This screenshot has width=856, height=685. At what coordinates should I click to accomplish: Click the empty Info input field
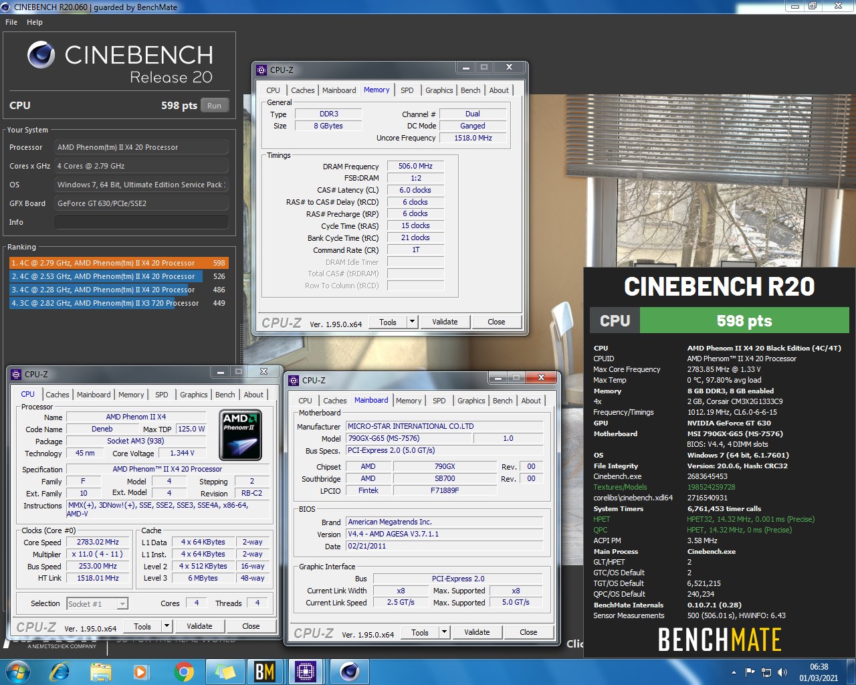[141, 222]
